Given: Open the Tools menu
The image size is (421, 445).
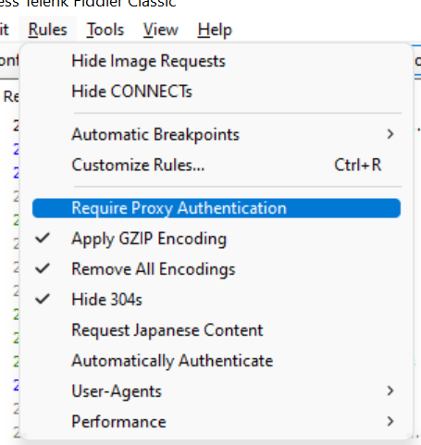Looking at the screenshot, I should pos(105,30).
